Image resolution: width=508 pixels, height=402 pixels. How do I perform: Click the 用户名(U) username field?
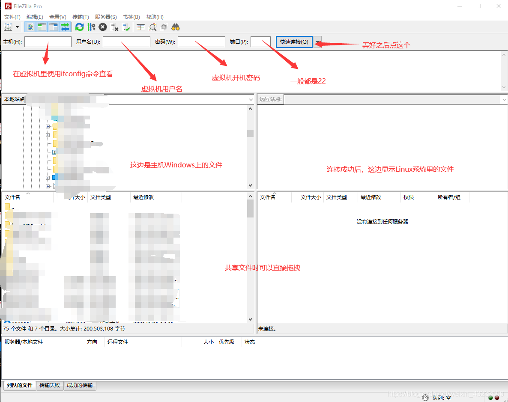click(126, 42)
